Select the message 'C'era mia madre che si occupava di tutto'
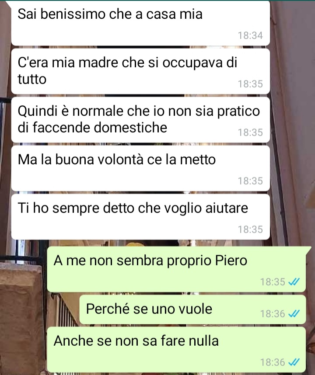This screenshot has width=315, height=375. (140, 71)
